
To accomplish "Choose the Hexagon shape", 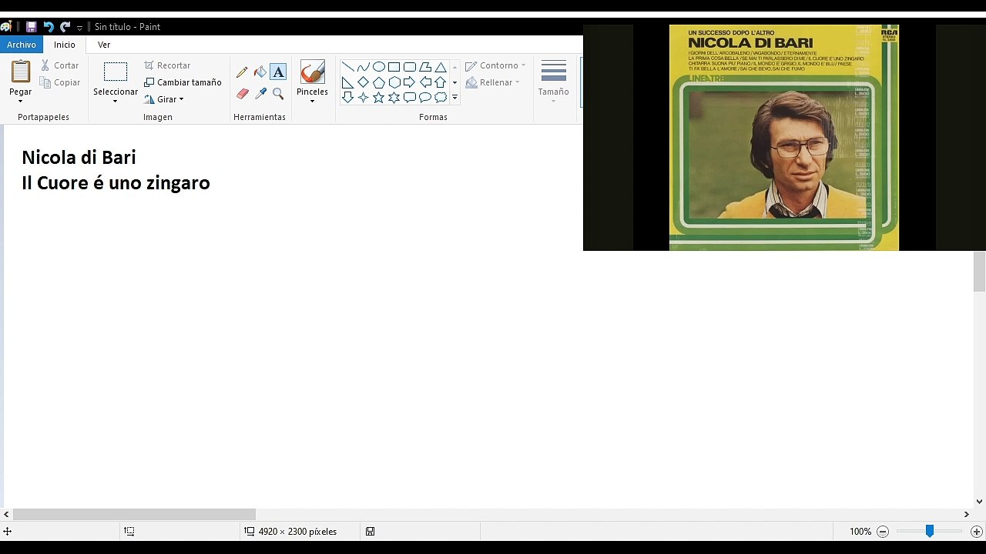I will (394, 82).
